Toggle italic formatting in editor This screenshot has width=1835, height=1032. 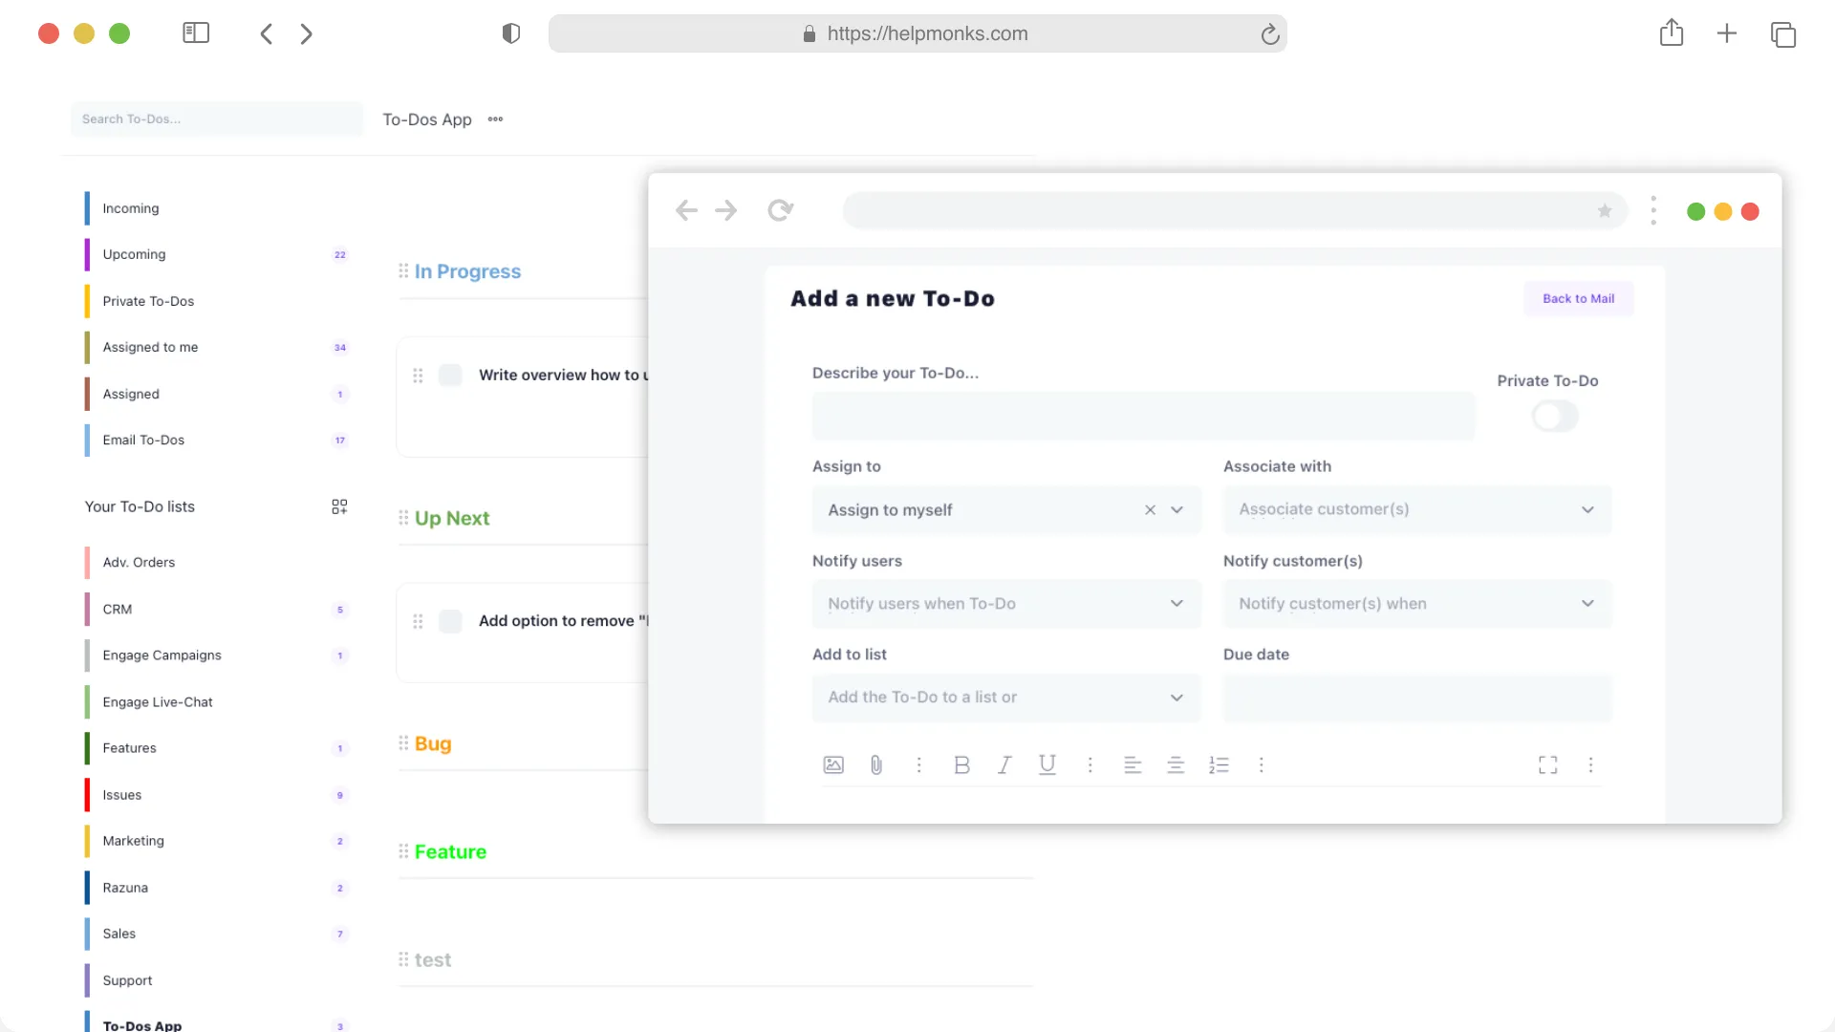click(x=1004, y=764)
